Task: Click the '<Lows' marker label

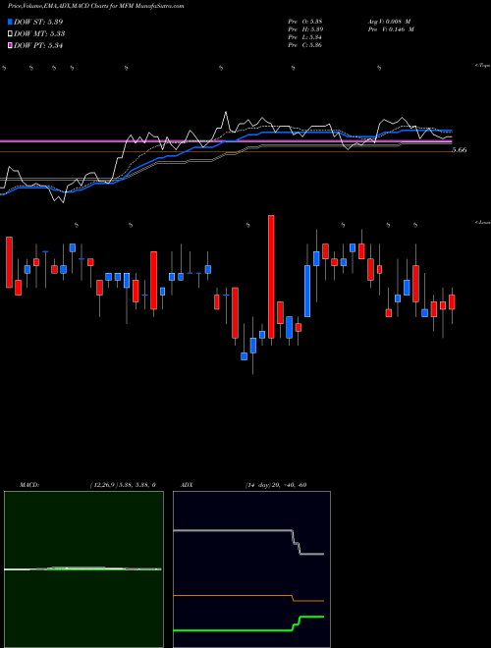Action: 483,222
